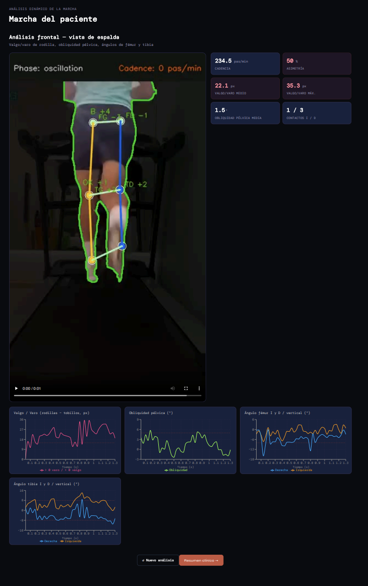
Task: Select the Asimetría 50% stat card
Action: pyautogui.click(x=317, y=64)
